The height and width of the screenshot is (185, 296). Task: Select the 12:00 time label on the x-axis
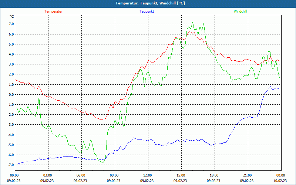pyautogui.click(x=147, y=175)
